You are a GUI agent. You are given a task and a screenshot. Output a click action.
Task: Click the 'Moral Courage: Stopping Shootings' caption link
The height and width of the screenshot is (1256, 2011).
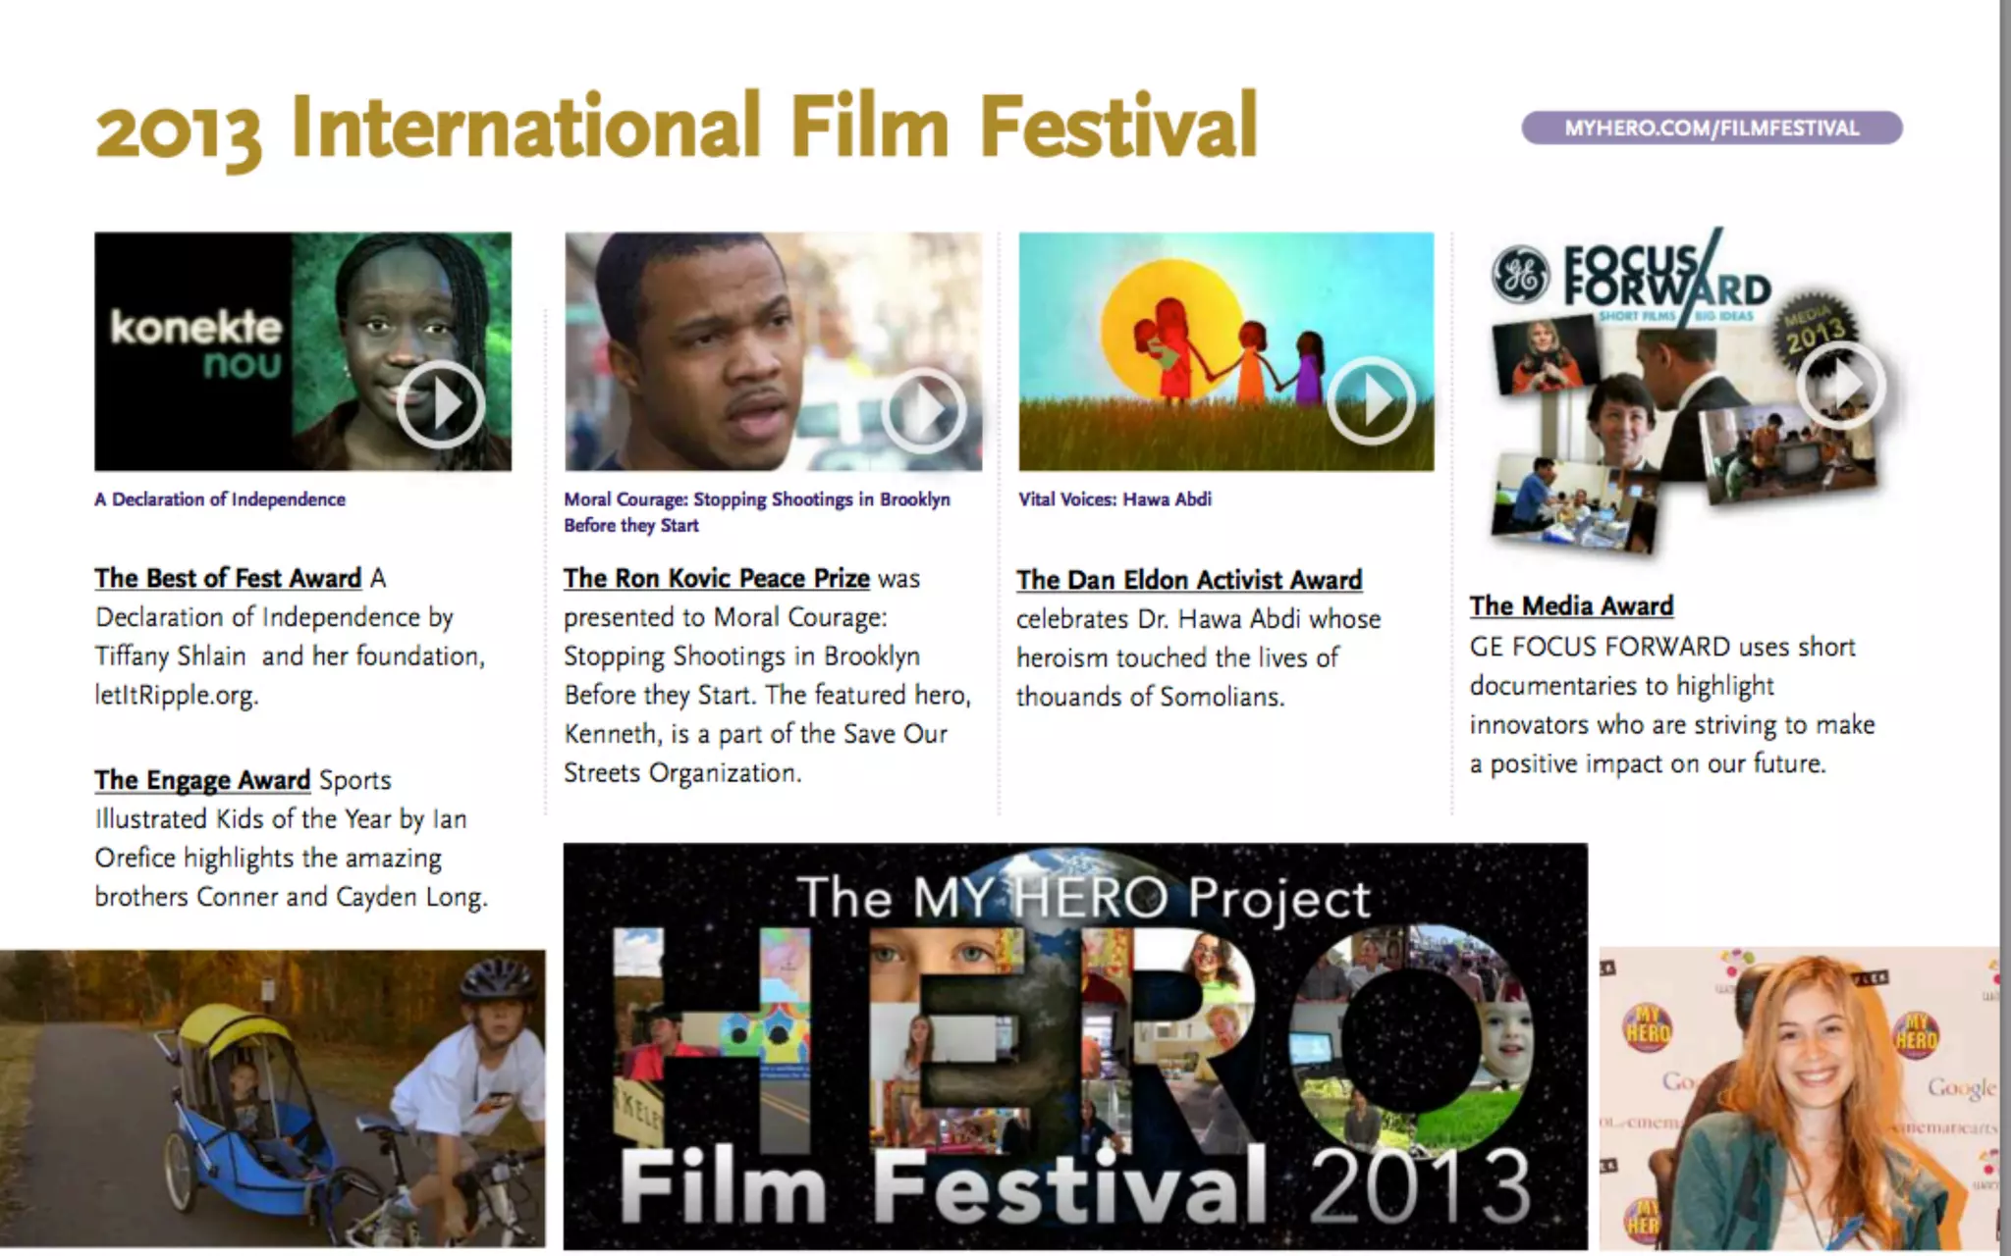point(756,499)
